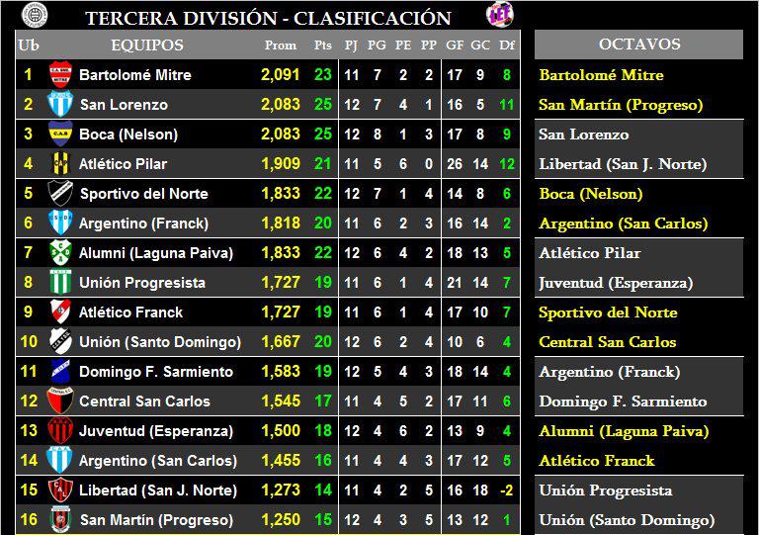Click the Libertad (San J. Norte) crest

(60, 490)
